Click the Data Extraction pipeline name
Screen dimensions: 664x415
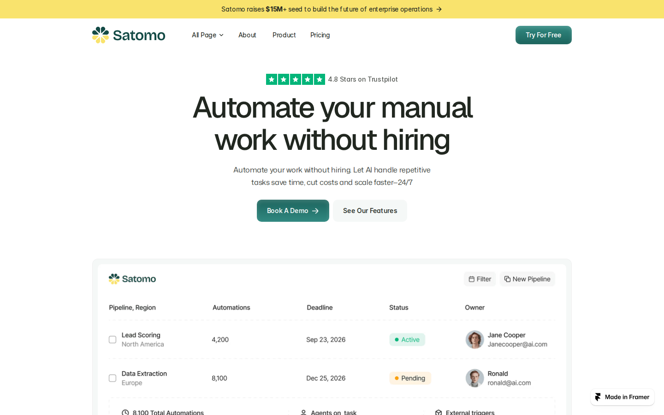tap(144, 373)
